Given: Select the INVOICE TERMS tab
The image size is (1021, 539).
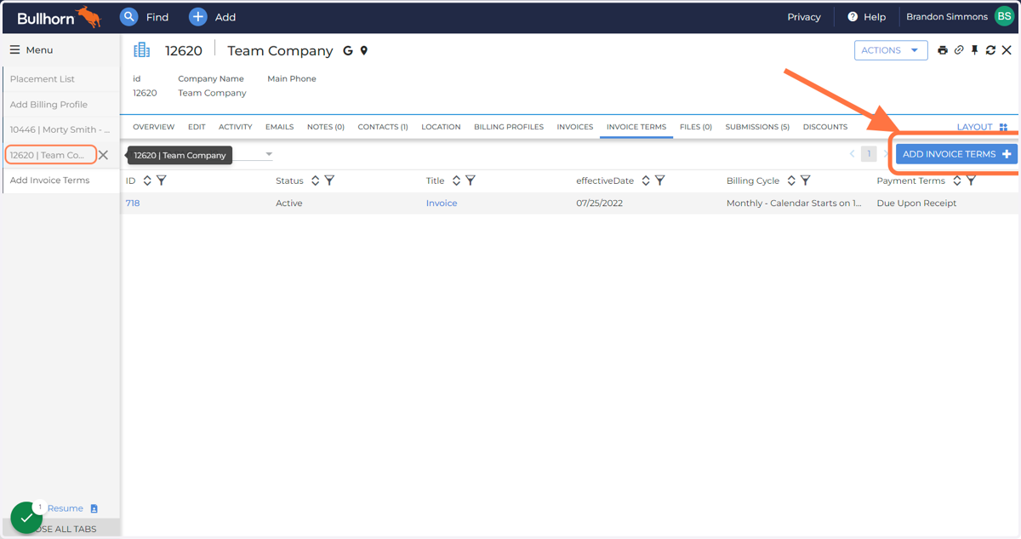Looking at the screenshot, I should tap(636, 127).
